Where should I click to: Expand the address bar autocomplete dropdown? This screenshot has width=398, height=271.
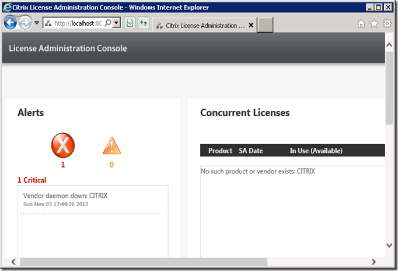point(116,23)
